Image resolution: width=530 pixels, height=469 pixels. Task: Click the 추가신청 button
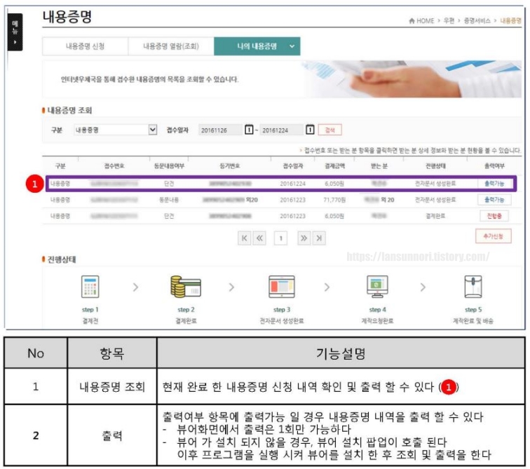(x=493, y=236)
